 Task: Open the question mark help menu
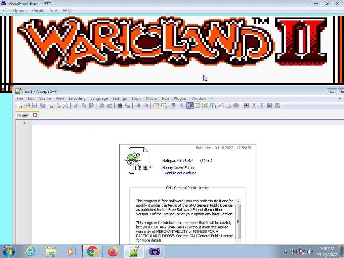(212, 98)
